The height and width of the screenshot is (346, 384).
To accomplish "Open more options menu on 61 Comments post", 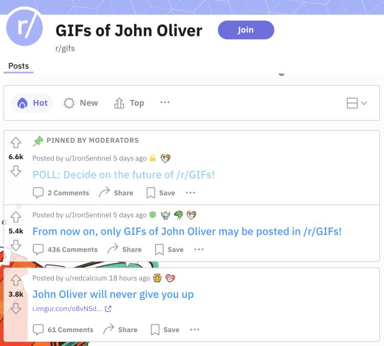I will click(x=195, y=330).
